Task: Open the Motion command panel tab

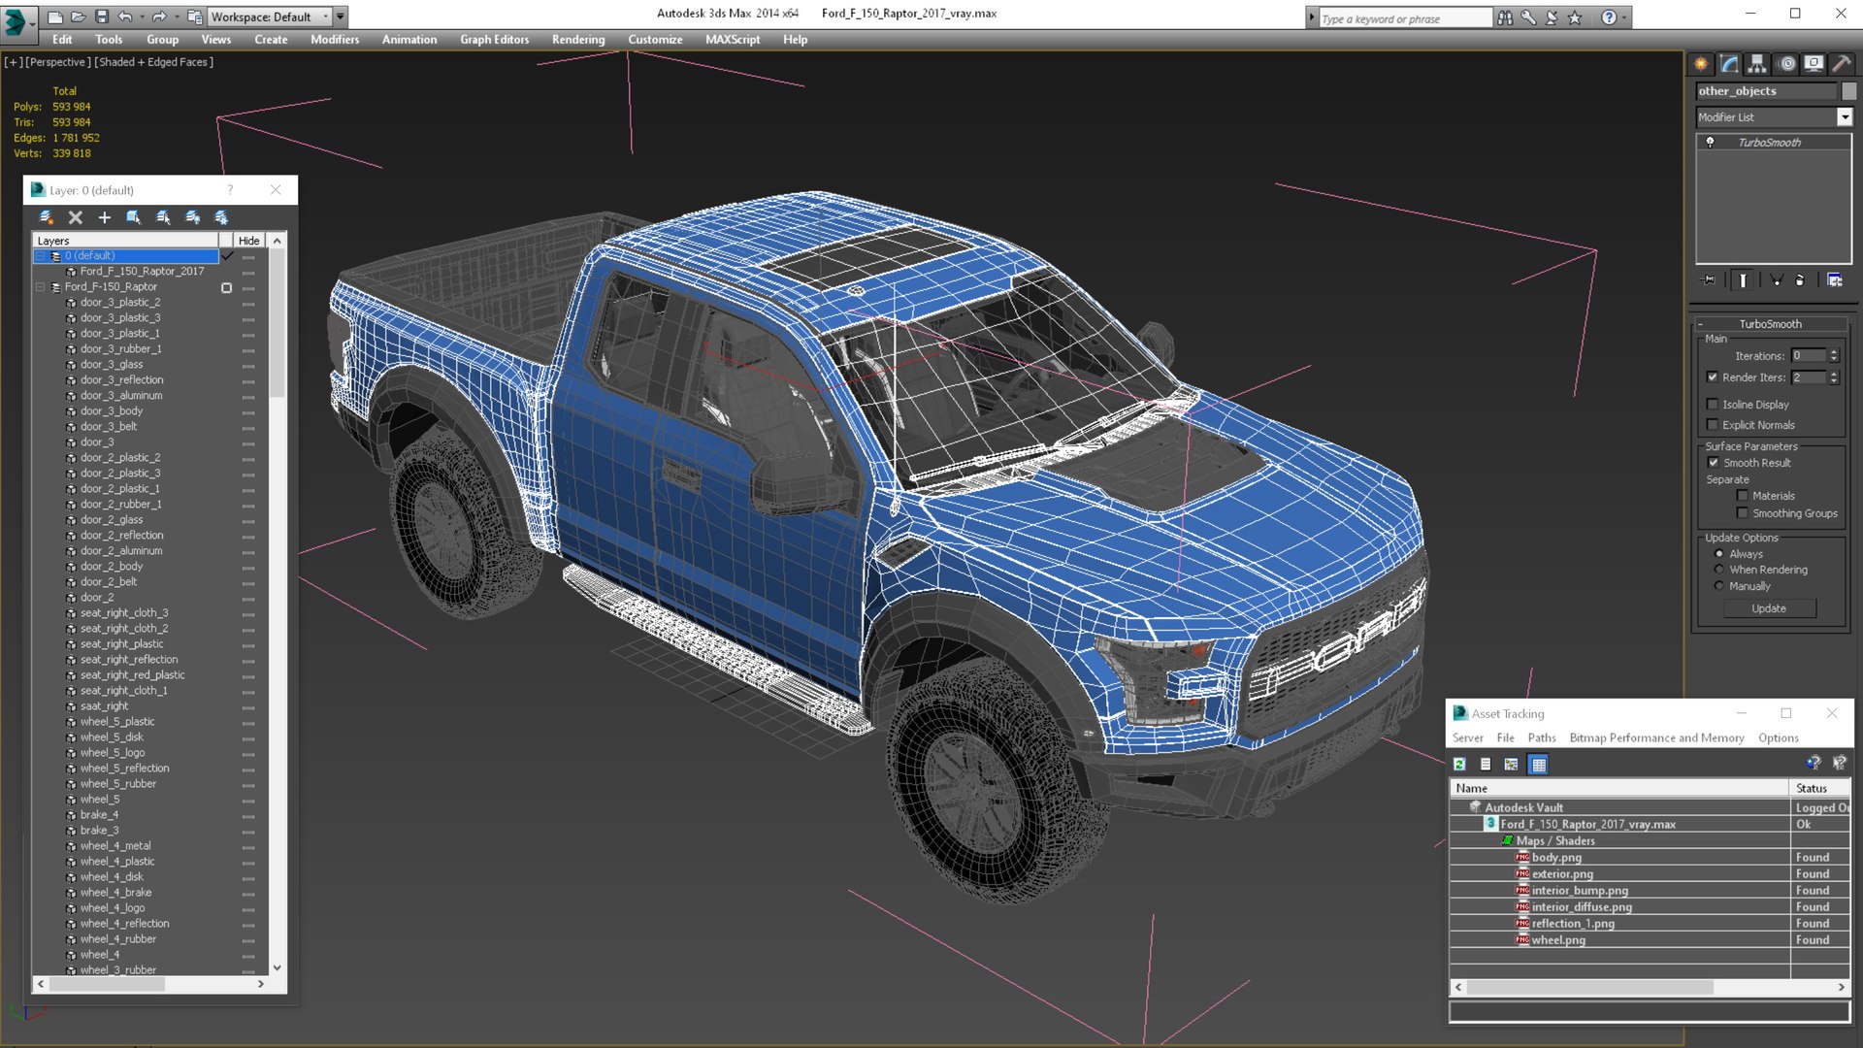Action: point(1786,64)
